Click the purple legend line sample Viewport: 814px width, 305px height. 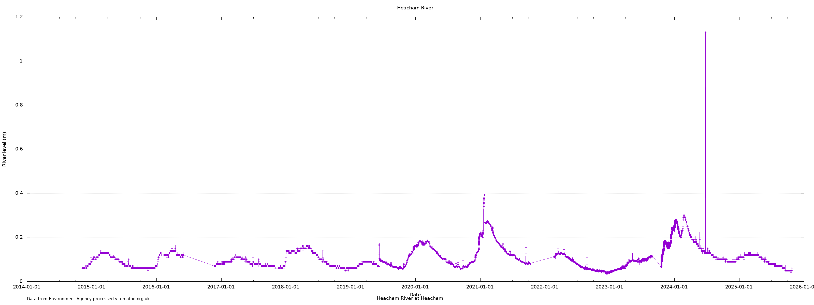coord(455,299)
